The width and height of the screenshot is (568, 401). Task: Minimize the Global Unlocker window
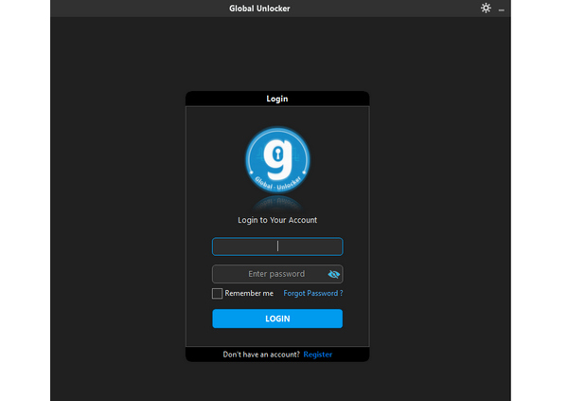502,9
